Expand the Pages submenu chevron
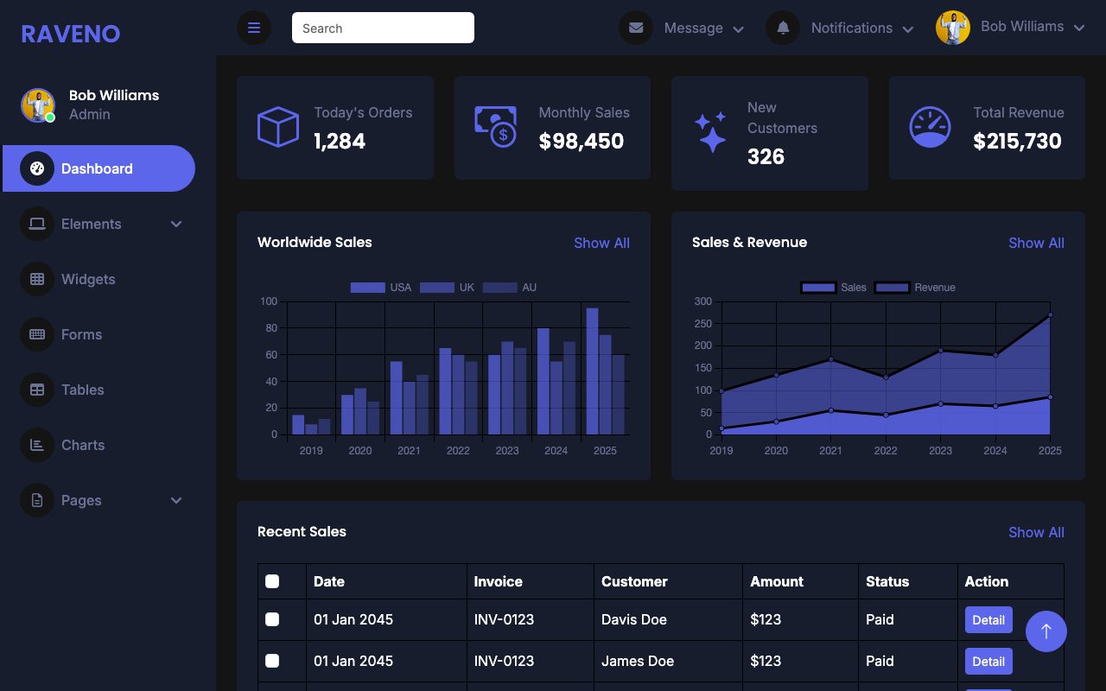 pos(176,500)
